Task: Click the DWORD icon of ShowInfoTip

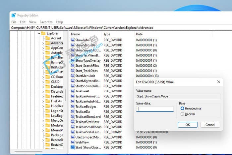Action: (x=73, y=40)
